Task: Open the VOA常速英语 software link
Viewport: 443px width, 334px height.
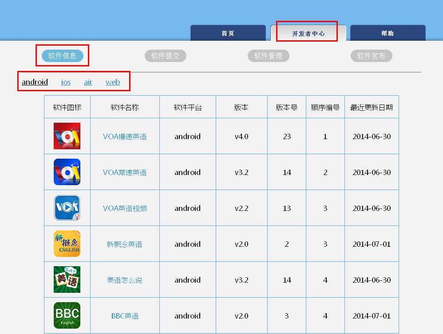Action: point(125,172)
